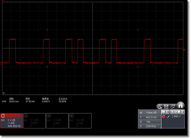Image resolution: width=191 pixels, height=139 pixels.
Task: Click the S (50KS/s) sample rate row
Action: pos(150,127)
